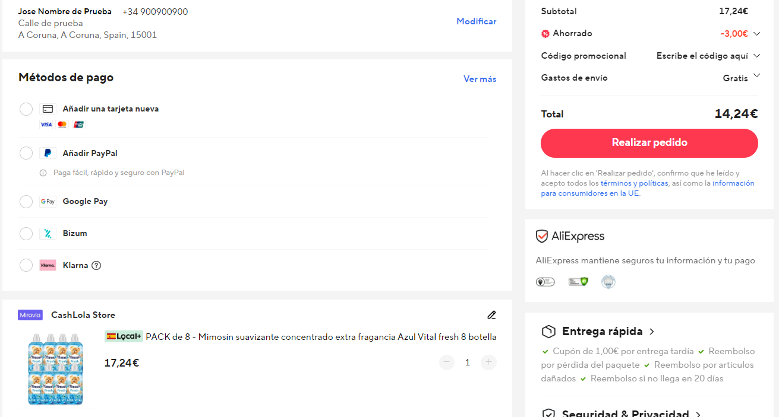
Task: Open the Mimosín product thumbnail
Action: tap(56, 368)
